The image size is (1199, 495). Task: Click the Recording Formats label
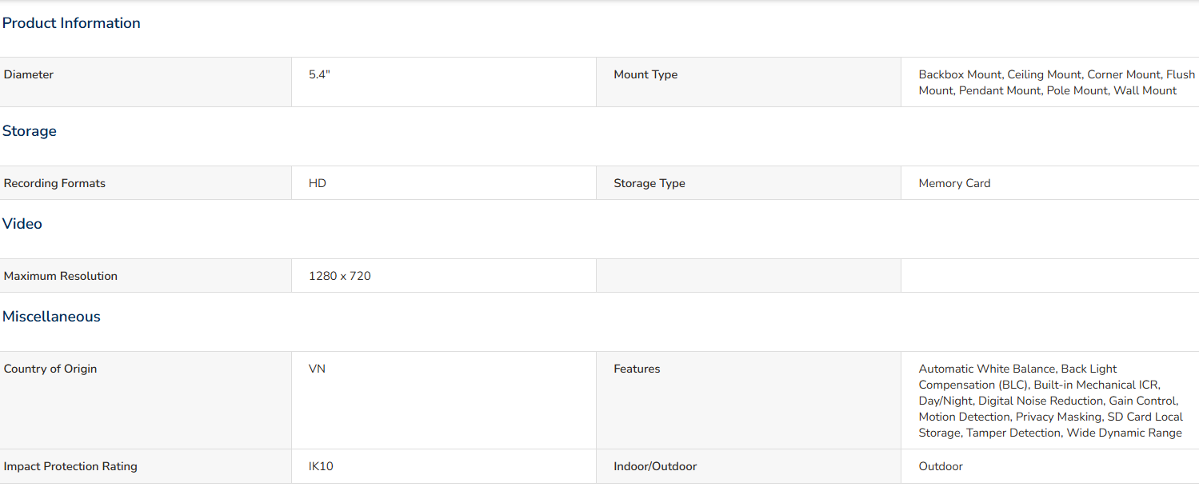54,183
